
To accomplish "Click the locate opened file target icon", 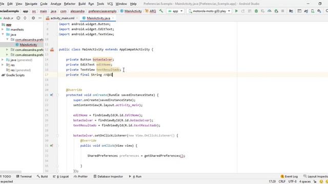I will (18, 18).
